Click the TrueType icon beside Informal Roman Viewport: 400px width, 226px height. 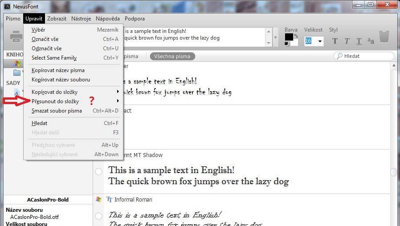pos(109,199)
